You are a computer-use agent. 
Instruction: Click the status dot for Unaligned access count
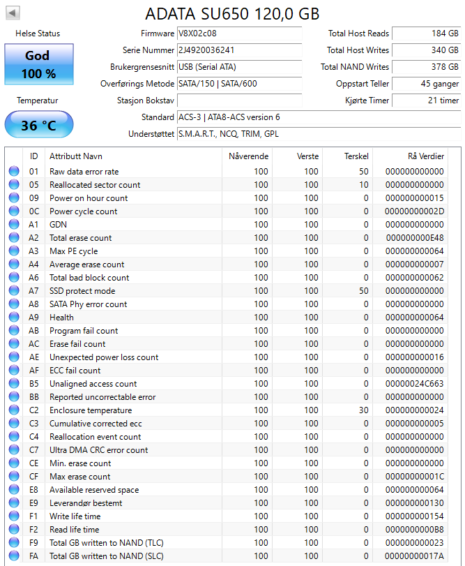(14, 383)
